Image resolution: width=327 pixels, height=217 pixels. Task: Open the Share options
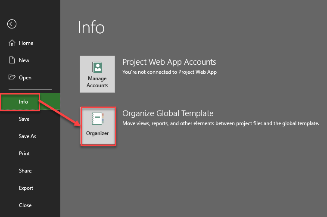click(x=25, y=171)
